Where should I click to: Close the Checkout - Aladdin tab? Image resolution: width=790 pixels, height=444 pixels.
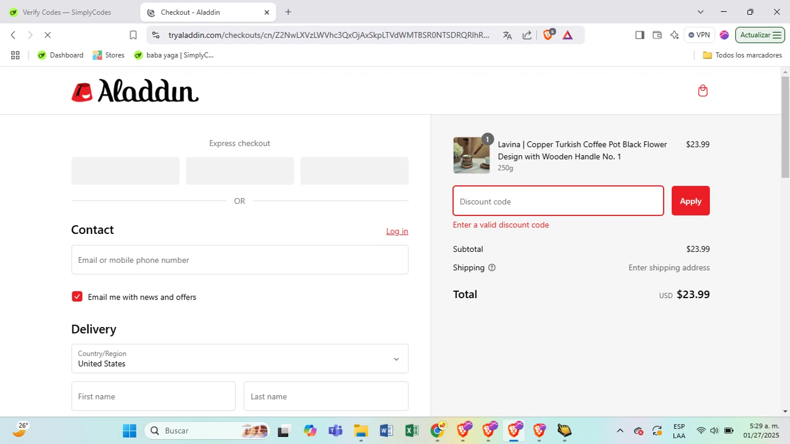266,12
